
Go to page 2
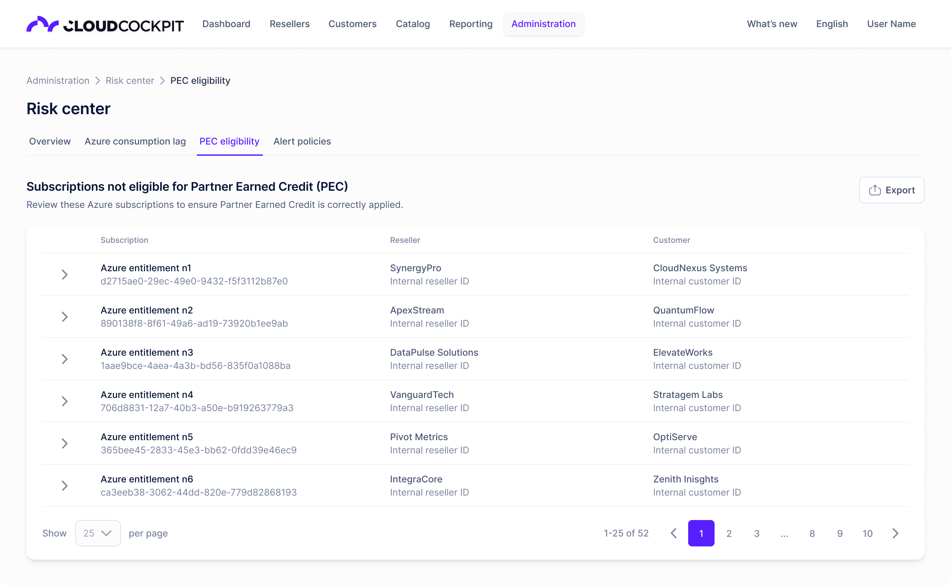729,533
